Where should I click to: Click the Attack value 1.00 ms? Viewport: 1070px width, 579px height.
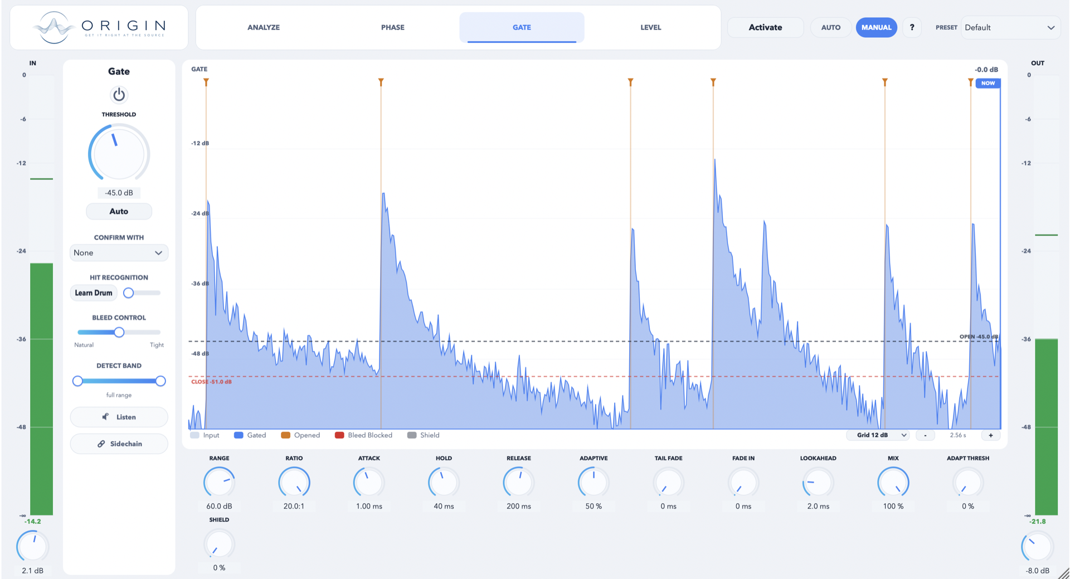(369, 506)
